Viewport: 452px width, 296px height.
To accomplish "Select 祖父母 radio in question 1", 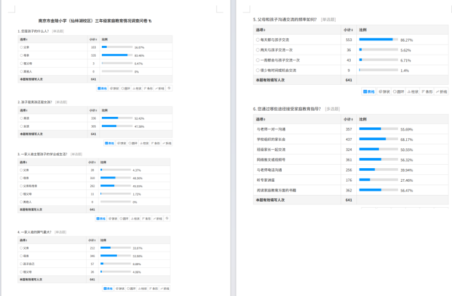I will coord(21,64).
